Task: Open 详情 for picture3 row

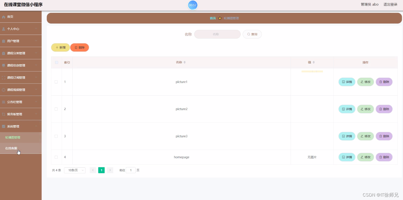Action: (x=347, y=136)
